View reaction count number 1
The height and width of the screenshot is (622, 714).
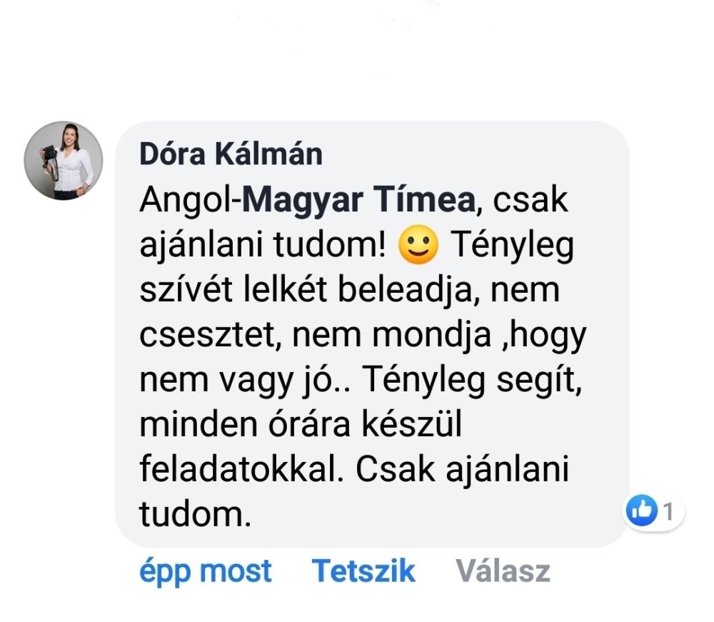668,511
